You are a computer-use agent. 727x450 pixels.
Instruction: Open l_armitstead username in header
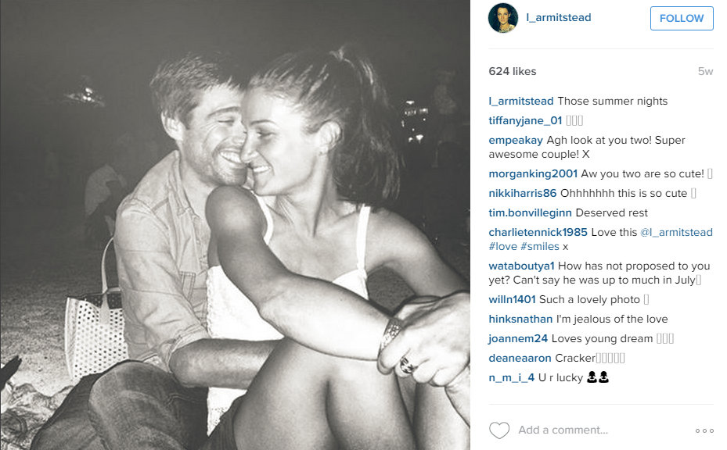coord(559,18)
